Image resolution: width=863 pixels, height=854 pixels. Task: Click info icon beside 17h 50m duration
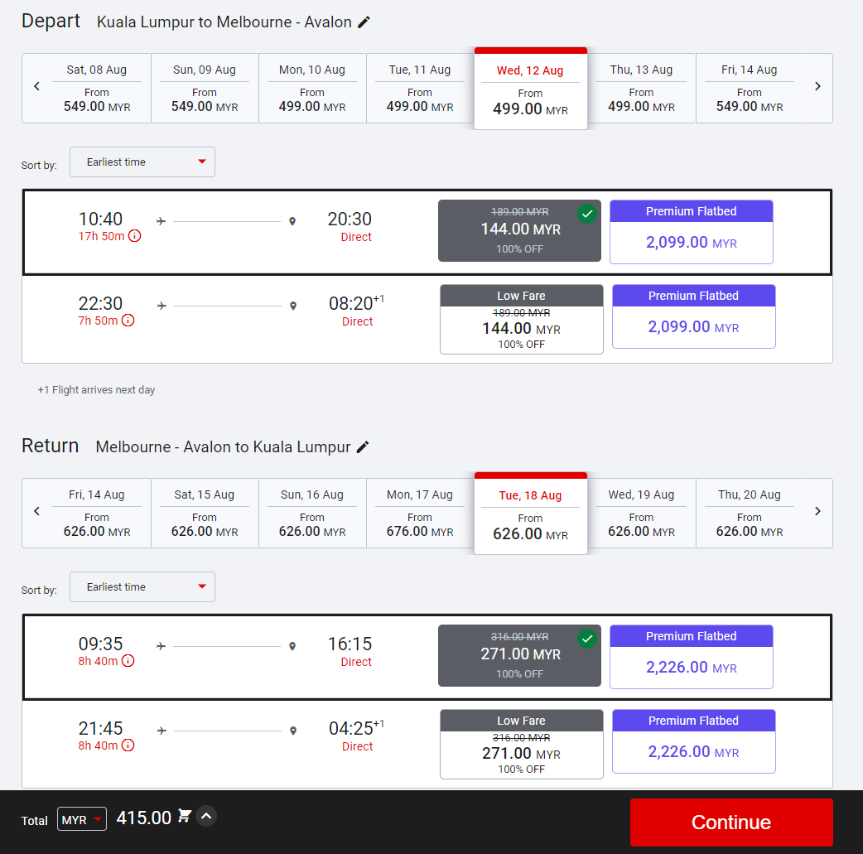click(134, 236)
